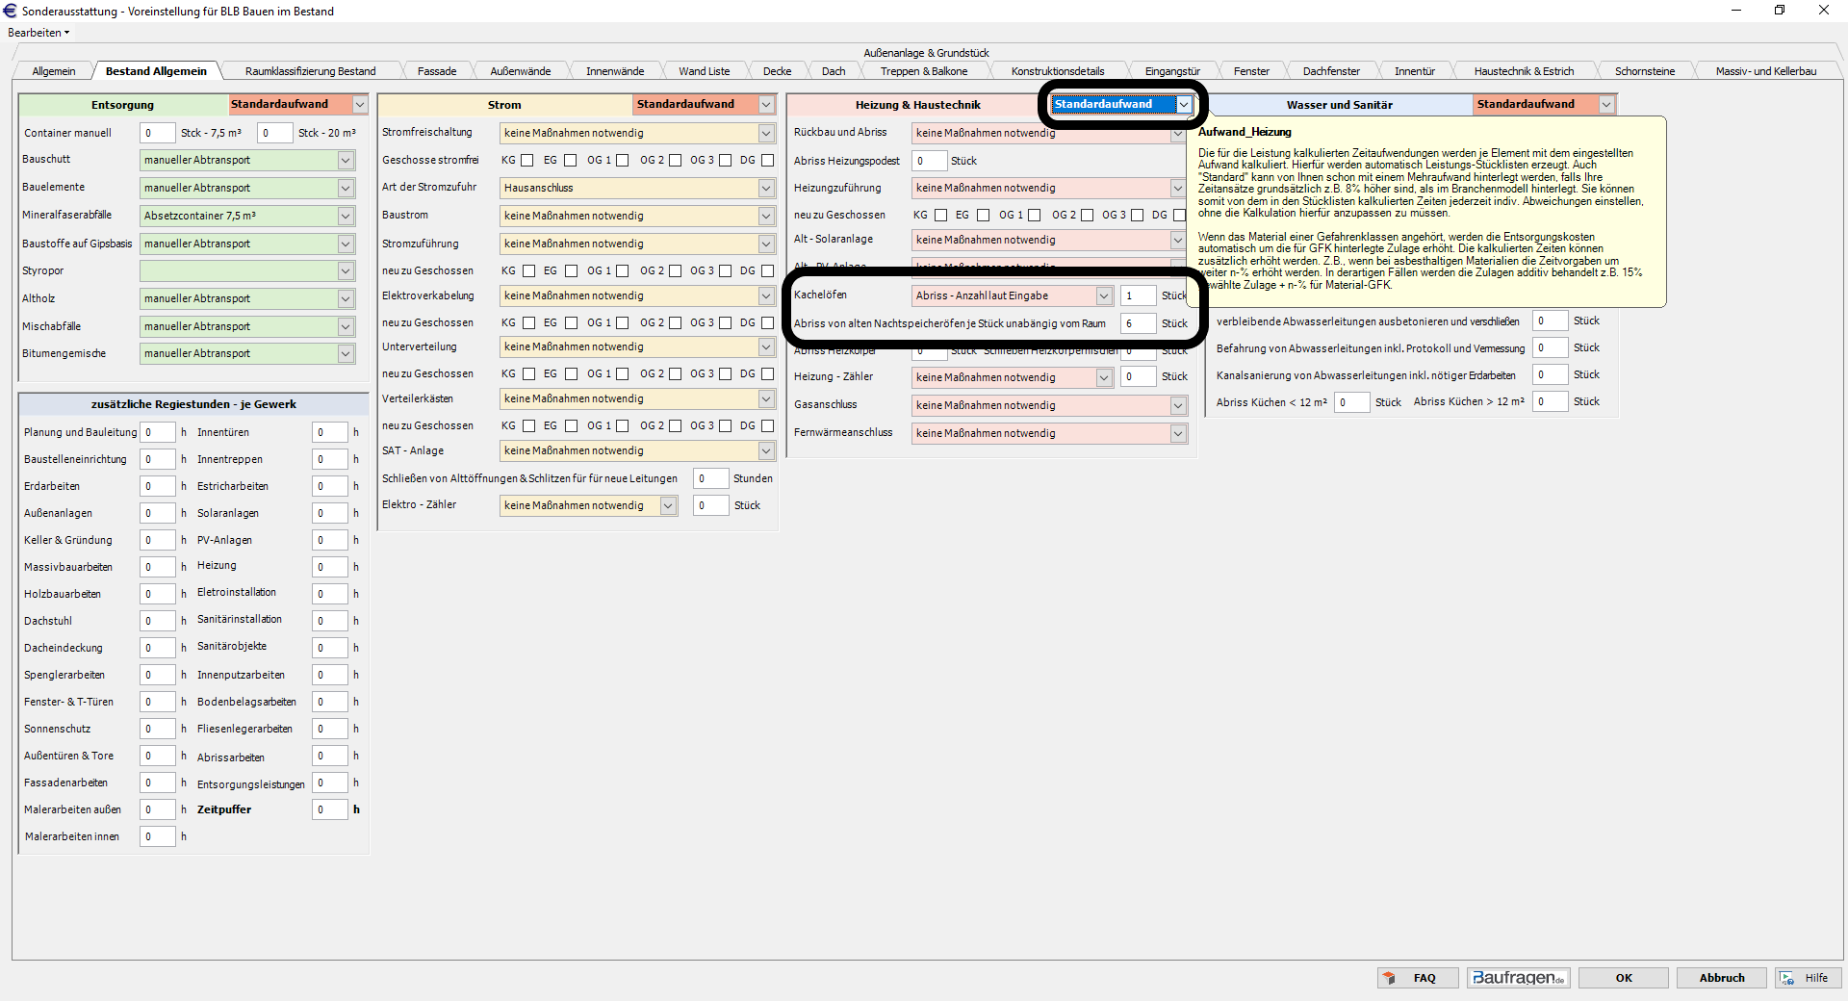The image size is (1848, 1001).
Task: Open Entsorgung Standardaufwand dropdown
Action: pos(360,105)
